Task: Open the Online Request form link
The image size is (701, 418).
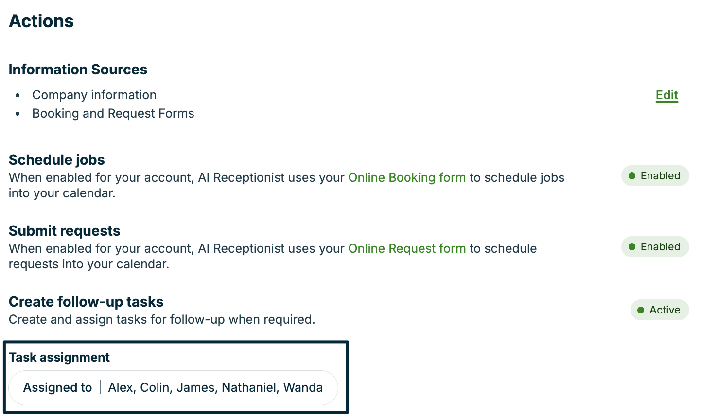Action: (407, 248)
